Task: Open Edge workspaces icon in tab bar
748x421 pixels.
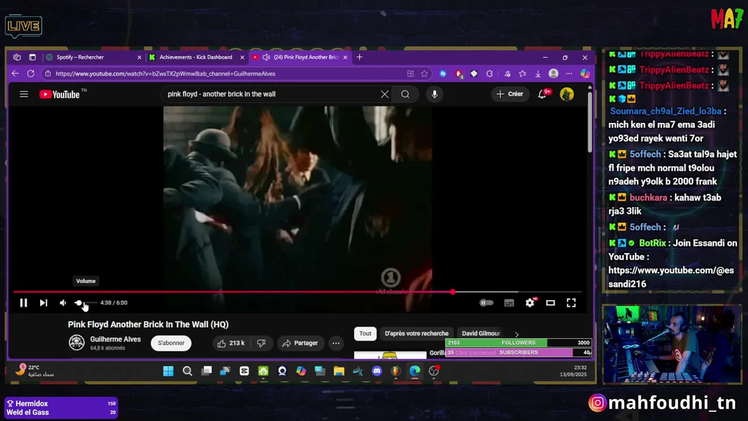Action: [x=17, y=57]
